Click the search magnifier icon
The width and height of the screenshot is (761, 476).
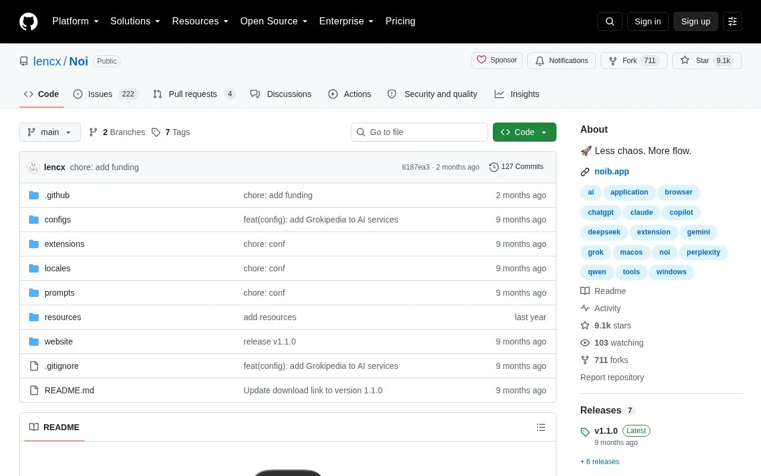click(x=610, y=21)
